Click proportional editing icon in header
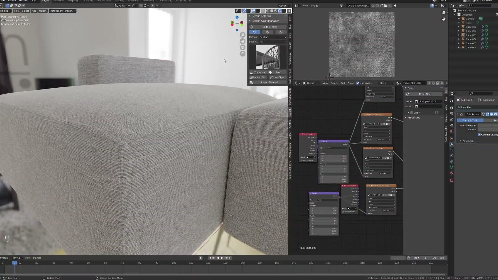This screenshot has height=280, width=498. 153,6
